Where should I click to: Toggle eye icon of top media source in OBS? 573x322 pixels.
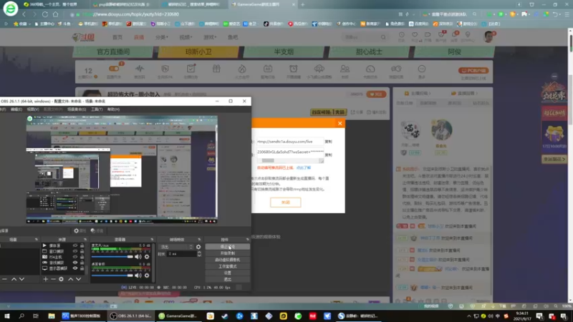[x=75, y=245]
